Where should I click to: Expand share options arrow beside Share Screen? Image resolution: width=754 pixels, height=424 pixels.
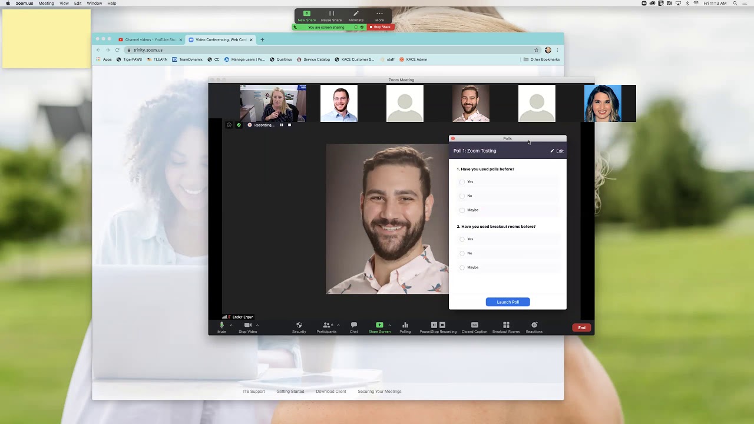point(389,325)
